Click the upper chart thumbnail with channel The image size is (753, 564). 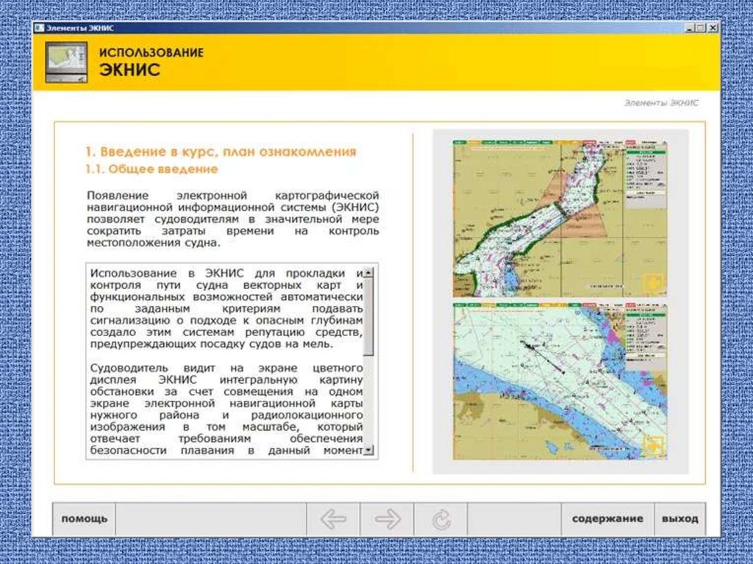tap(560, 218)
